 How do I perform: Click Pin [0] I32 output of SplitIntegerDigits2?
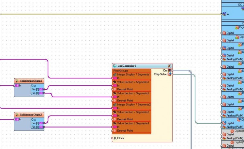pyautogui.click(x=41, y=123)
